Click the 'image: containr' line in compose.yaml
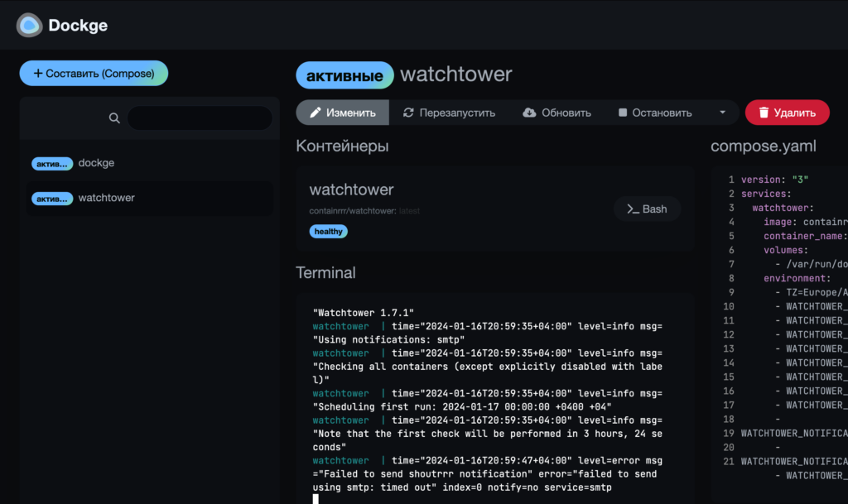The width and height of the screenshot is (848, 504). (x=806, y=222)
